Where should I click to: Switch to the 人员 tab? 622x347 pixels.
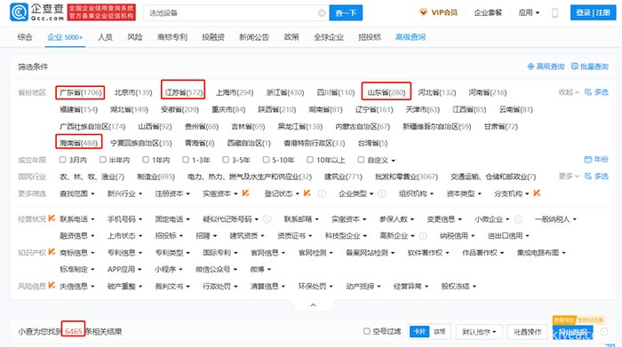105,37
